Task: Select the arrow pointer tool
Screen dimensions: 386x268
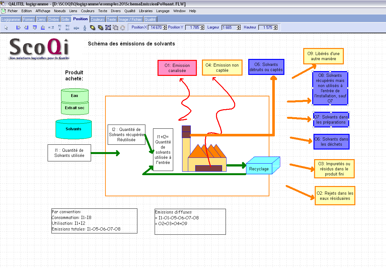Action: tap(6, 28)
